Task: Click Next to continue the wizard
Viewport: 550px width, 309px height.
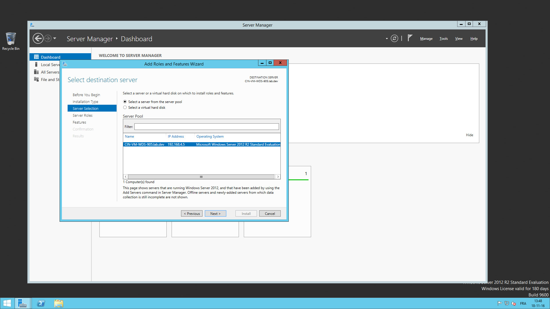Action: pos(215,213)
